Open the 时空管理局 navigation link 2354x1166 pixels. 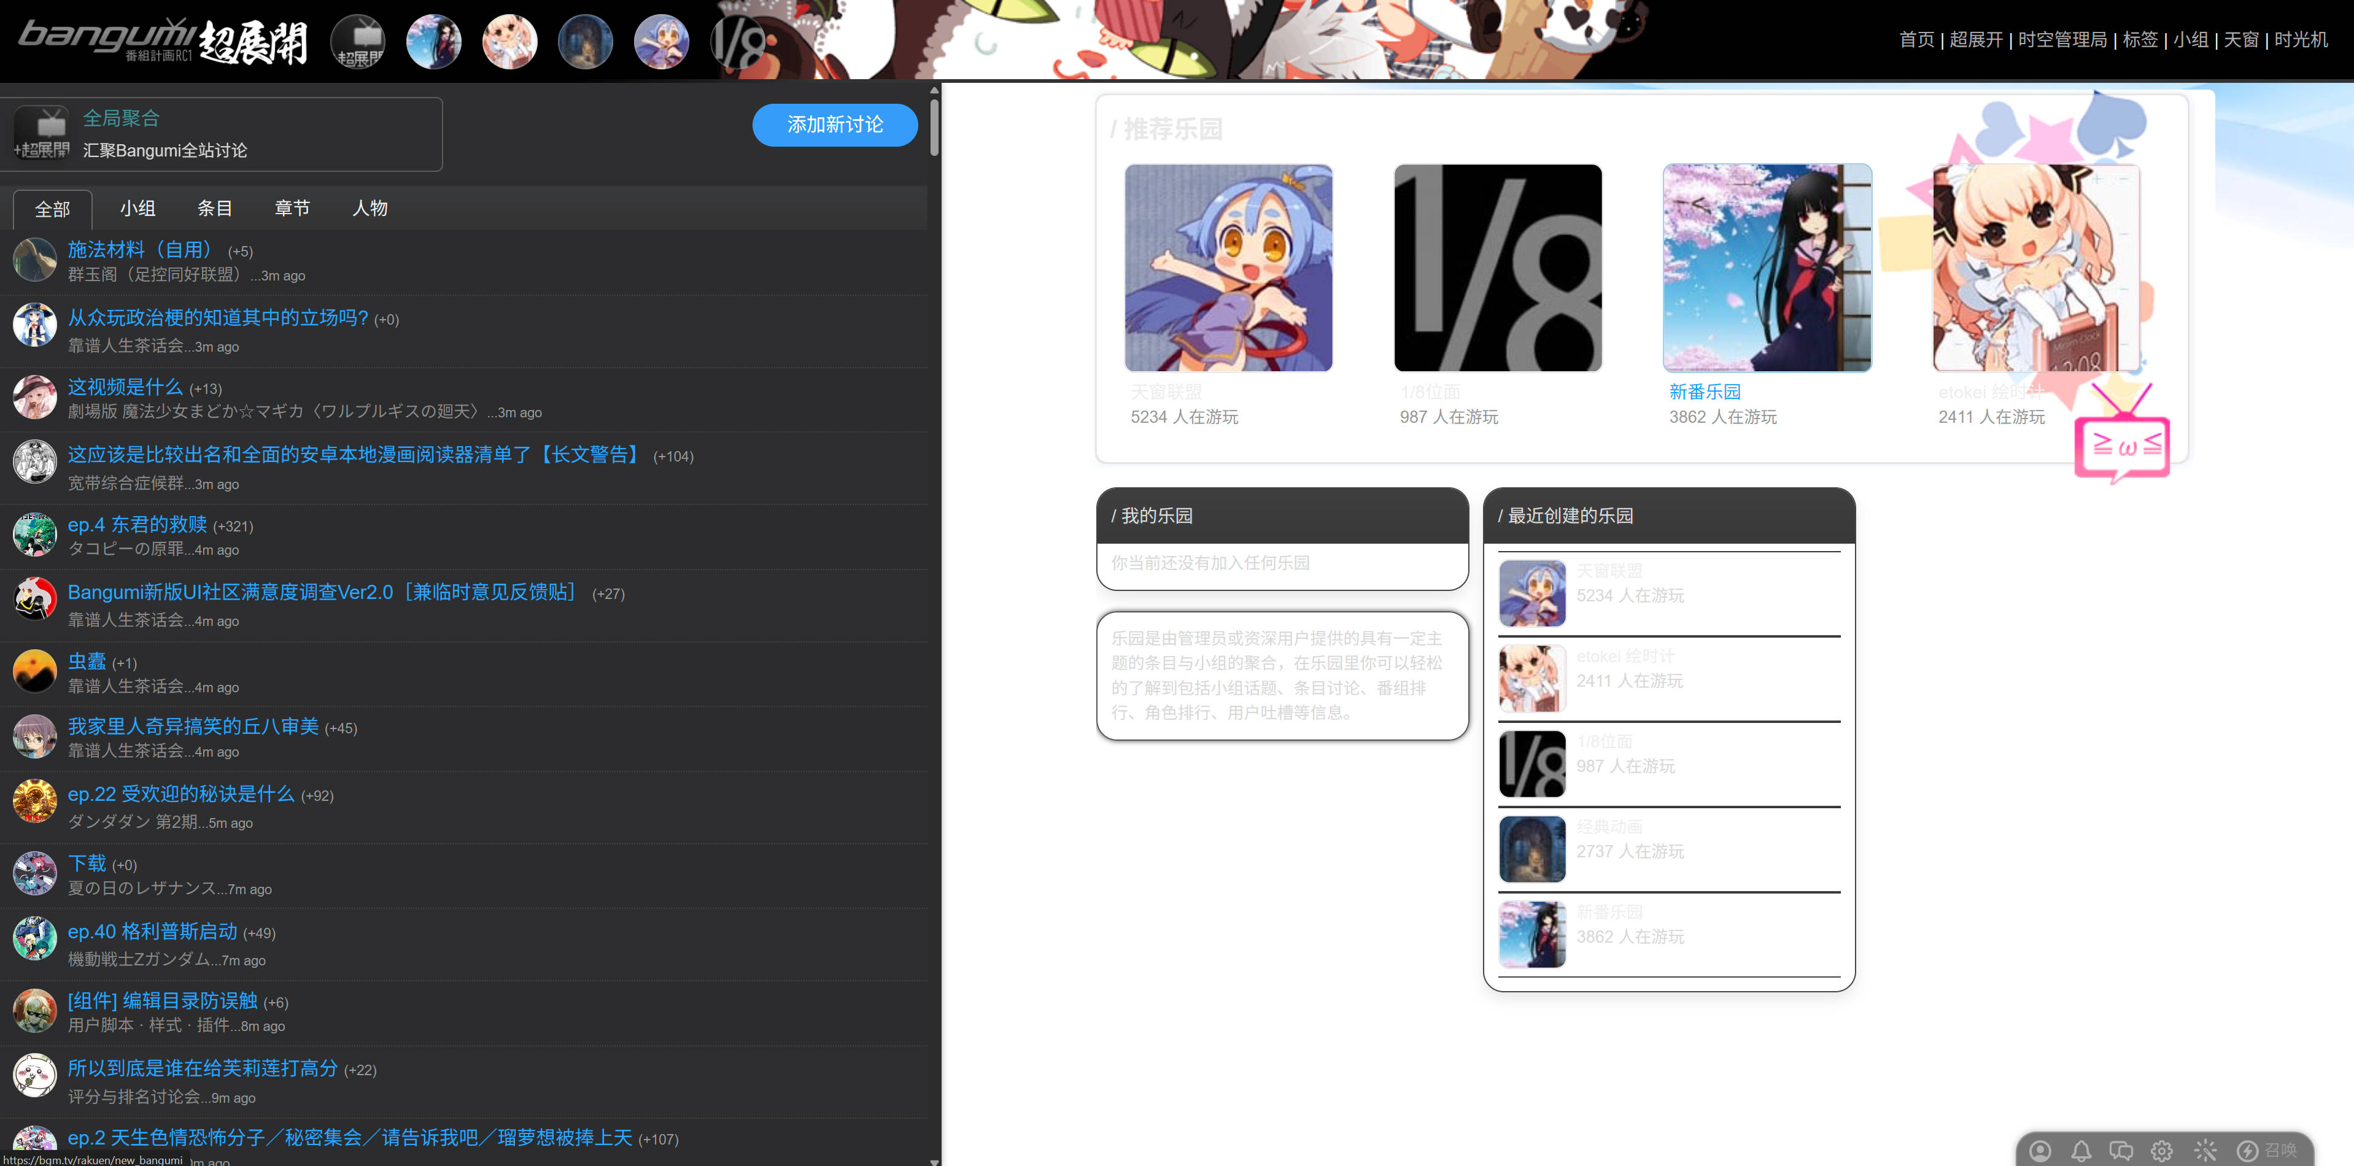tap(2062, 39)
